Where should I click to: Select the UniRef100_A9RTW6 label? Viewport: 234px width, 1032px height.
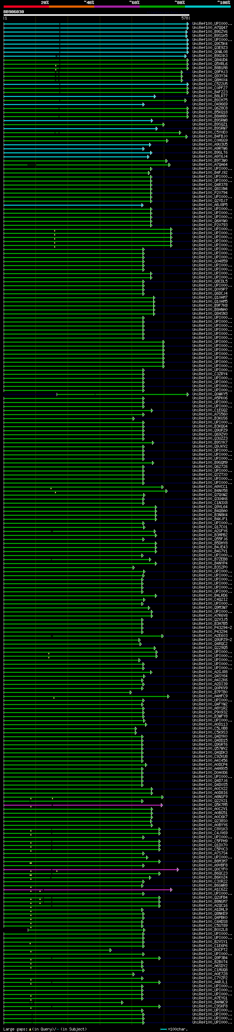210,148
